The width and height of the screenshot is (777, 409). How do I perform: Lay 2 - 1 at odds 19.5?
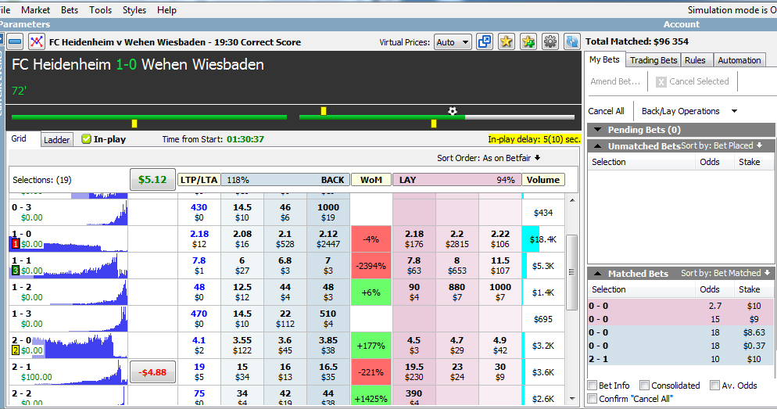tap(414, 371)
